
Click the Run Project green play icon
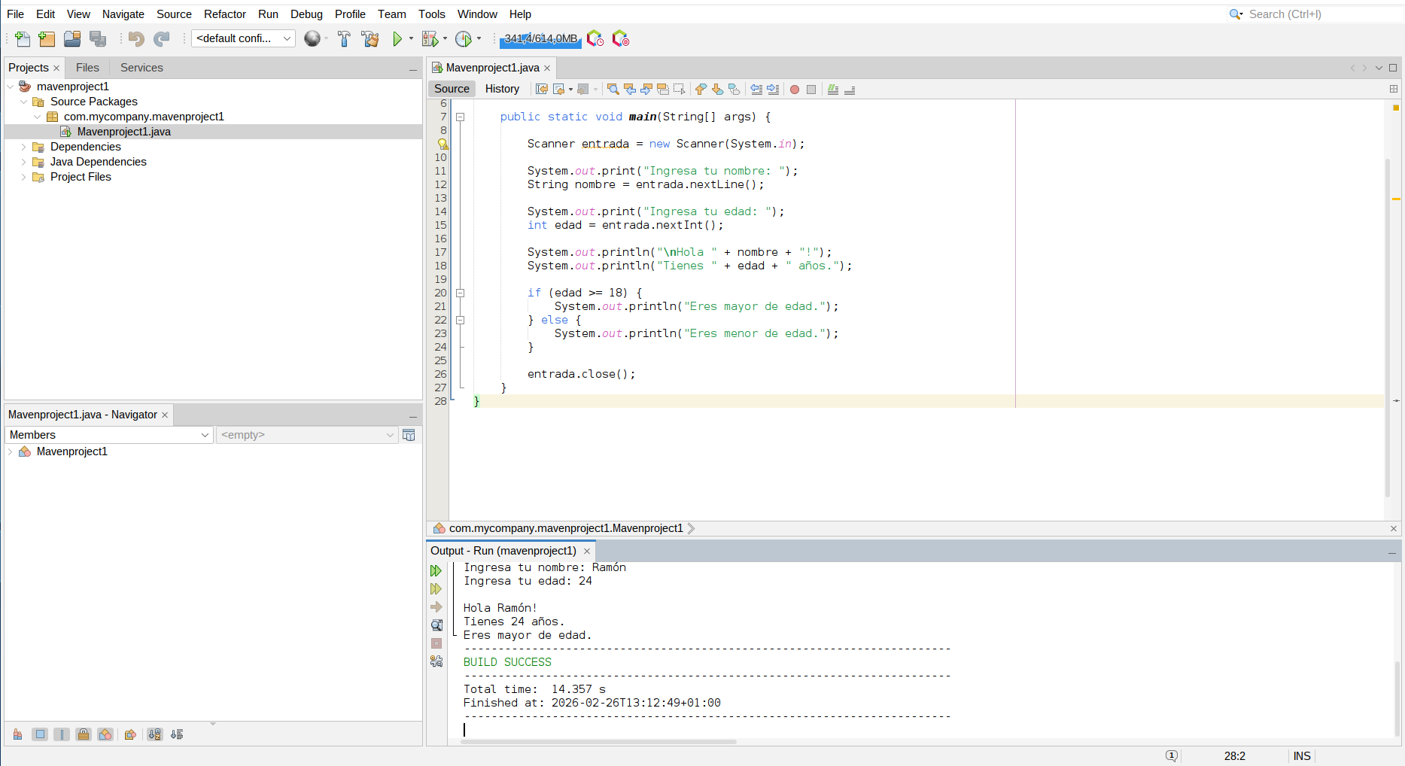pos(397,39)
